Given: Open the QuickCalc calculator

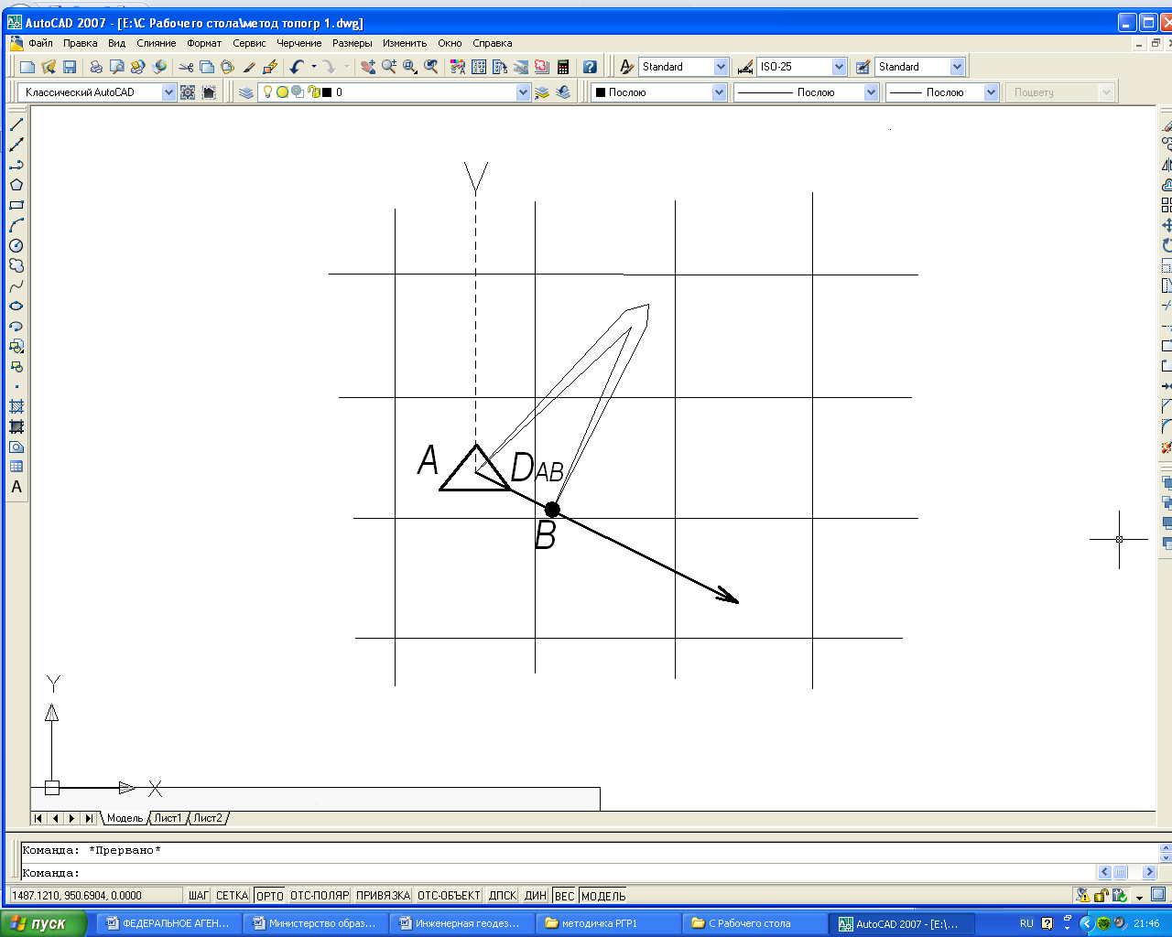Looking at the screenshot, I should (563, 67).
